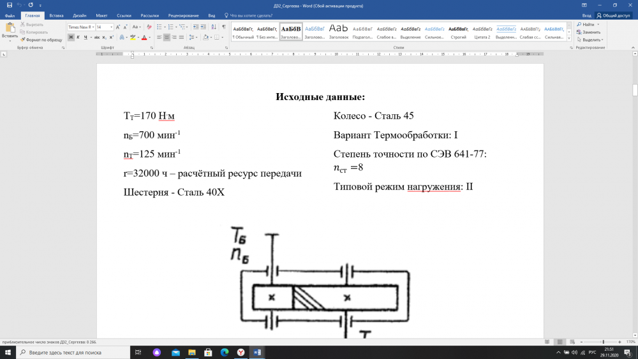Open the Review (Рецензирование) tab
The image size is (638, 359).
pyautogui.click(x=184, y=15)
